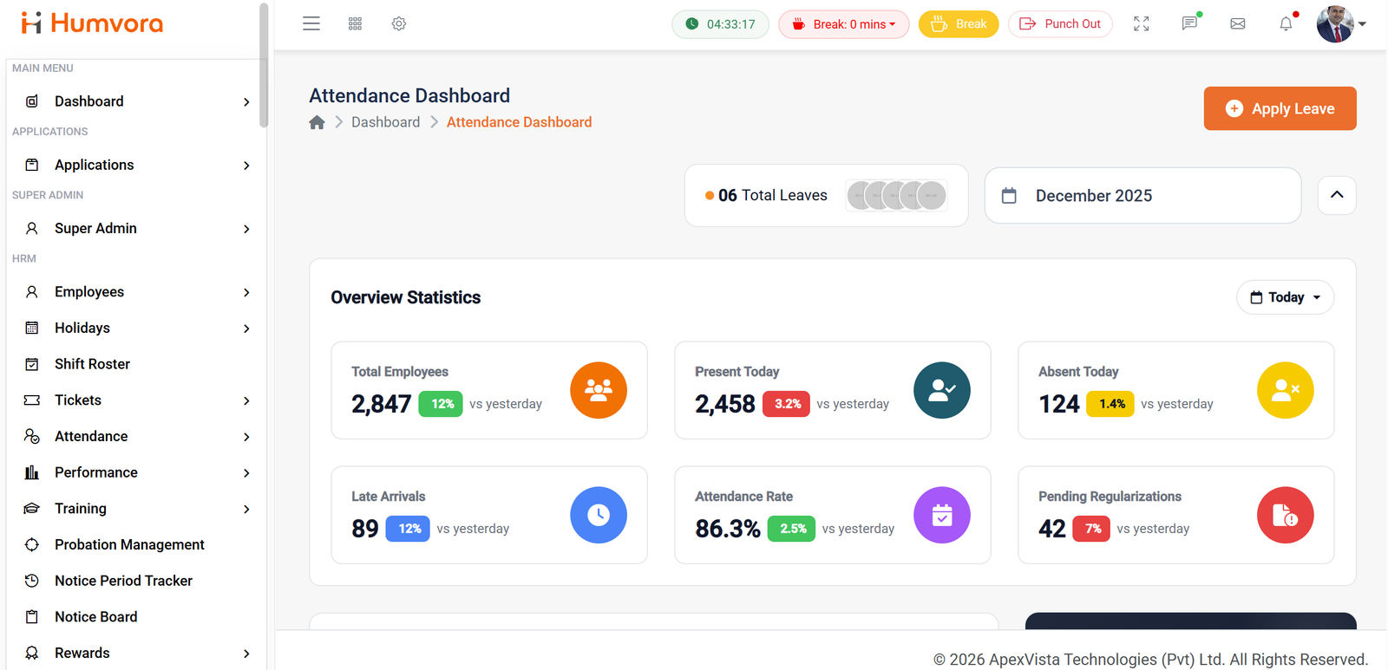Screen dimensions: 1388x670
Task: Open the apps grid icon
Action: pos(355,24)
